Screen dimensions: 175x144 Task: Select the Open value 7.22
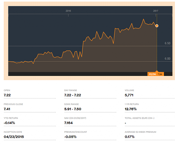(7, 95)
